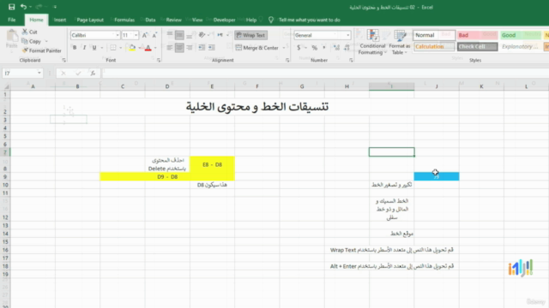The image size is (549, 308).
Task: Open Number dialog launcher
Action: 351,60
